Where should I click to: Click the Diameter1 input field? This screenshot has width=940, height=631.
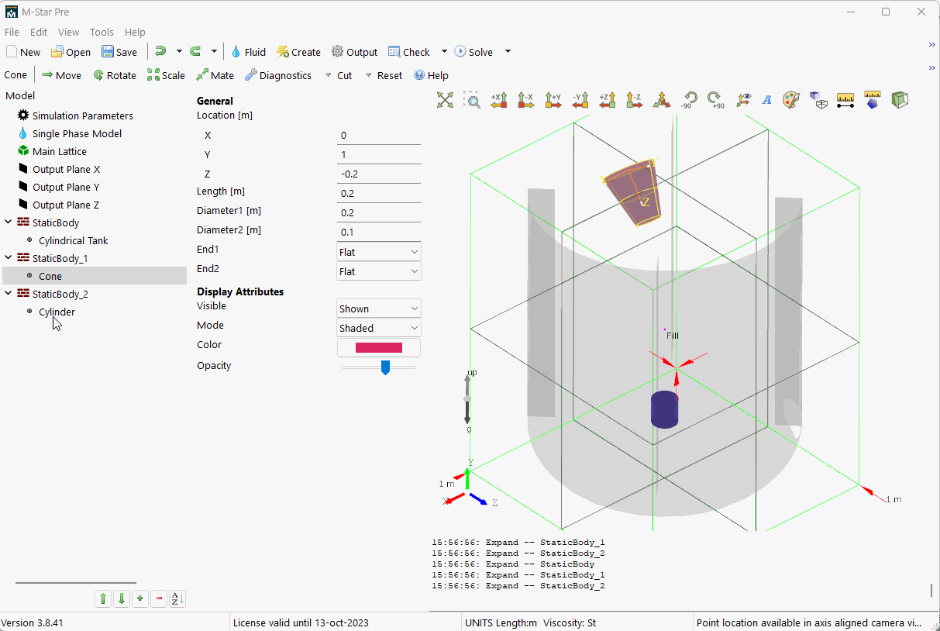click(379, 212)
